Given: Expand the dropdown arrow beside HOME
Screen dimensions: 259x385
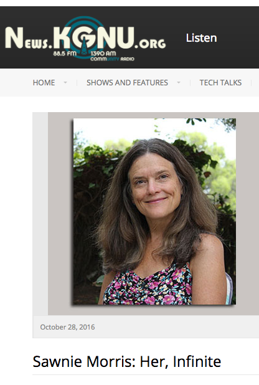Looking at the screenshot, I should 65,83.
